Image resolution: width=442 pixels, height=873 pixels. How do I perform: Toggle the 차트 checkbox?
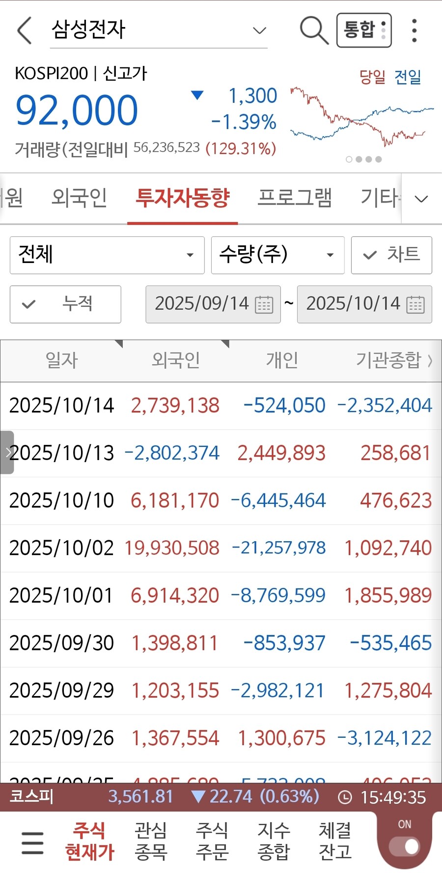[x=391, y=255]
